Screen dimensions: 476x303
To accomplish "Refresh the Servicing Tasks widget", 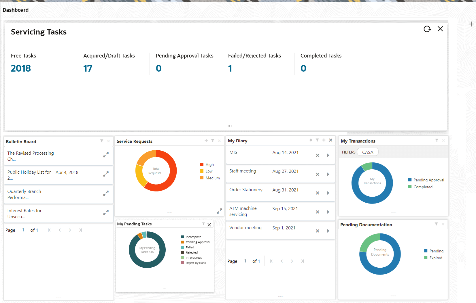I will (427, 29).
